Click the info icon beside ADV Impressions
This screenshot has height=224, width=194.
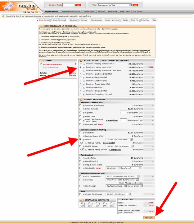84,176
